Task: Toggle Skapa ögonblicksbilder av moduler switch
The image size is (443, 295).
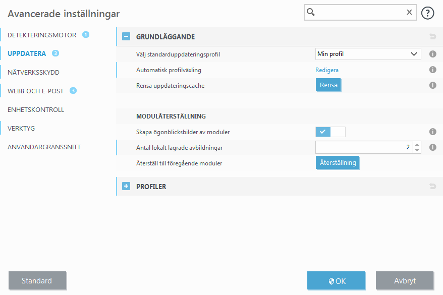Action: pyautogui.click(x=330, y=132)
